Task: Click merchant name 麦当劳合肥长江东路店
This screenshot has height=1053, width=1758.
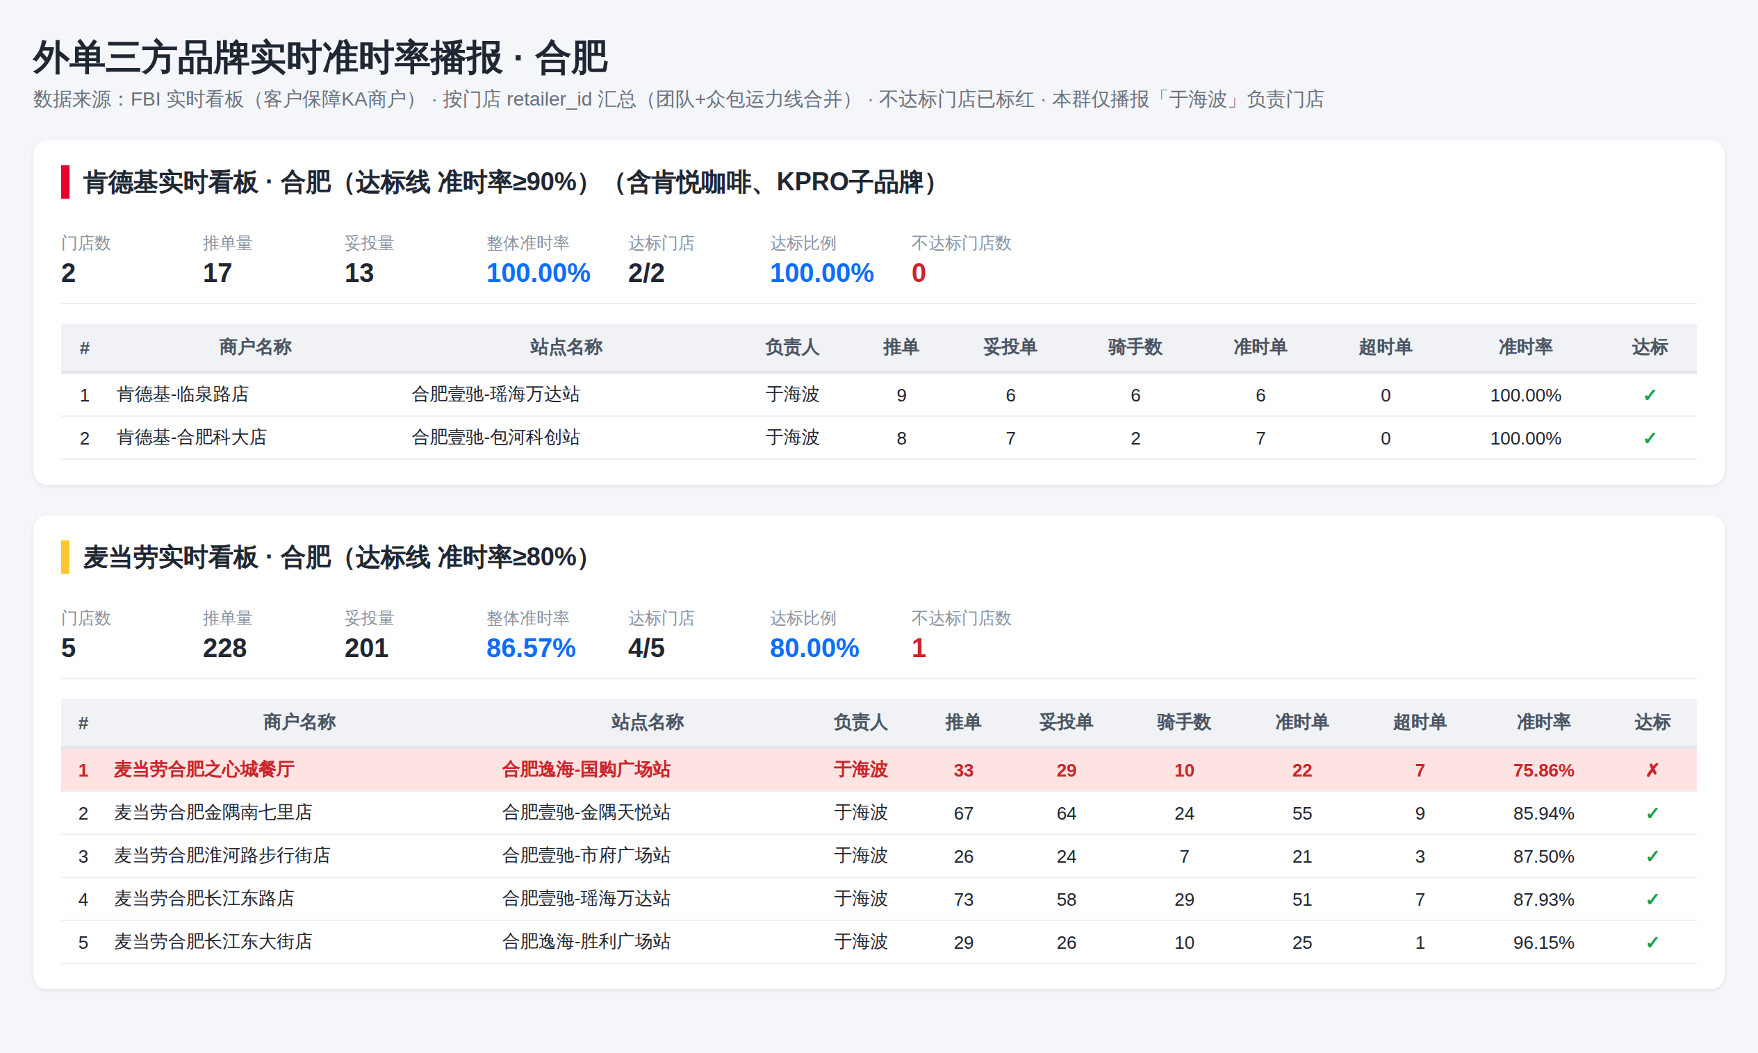Action: point(204,899)
